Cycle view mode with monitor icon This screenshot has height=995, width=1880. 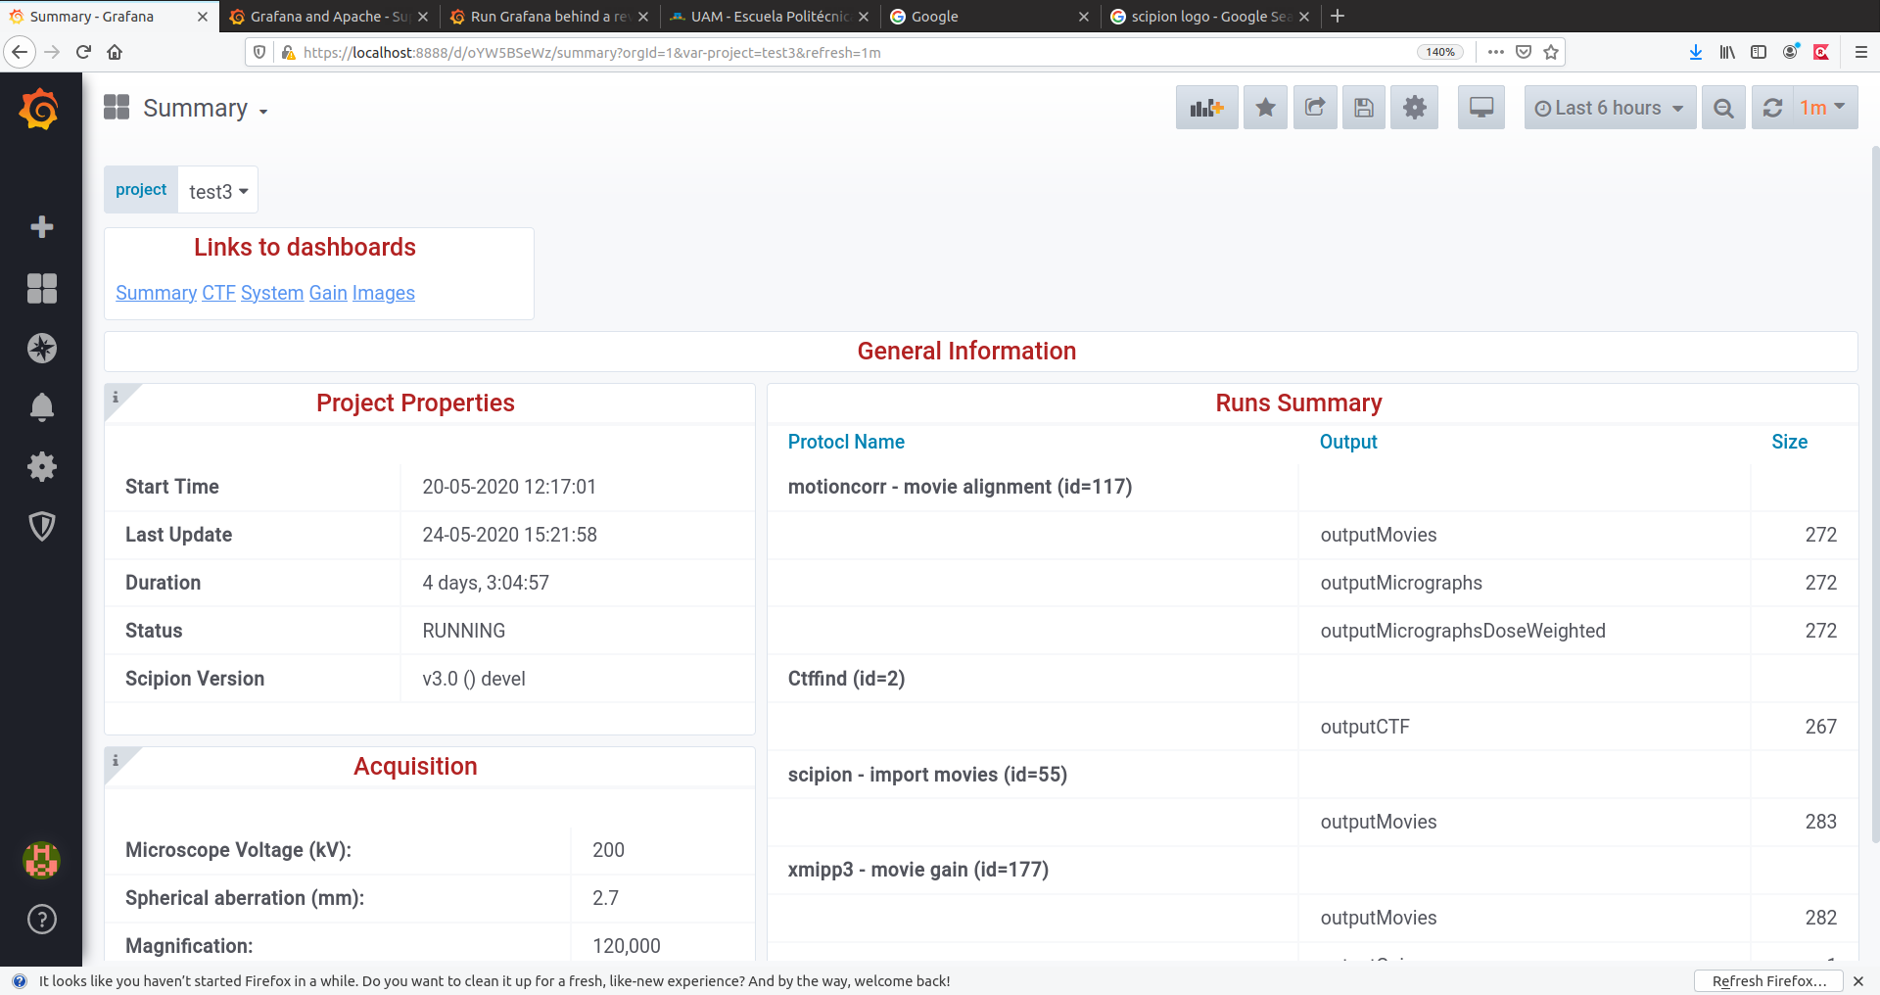[1481, 108]
